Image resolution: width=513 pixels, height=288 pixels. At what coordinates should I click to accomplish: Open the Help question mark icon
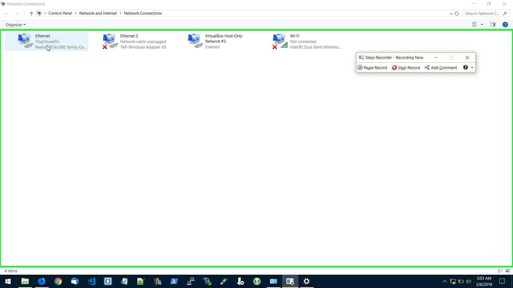coord(505,25)
